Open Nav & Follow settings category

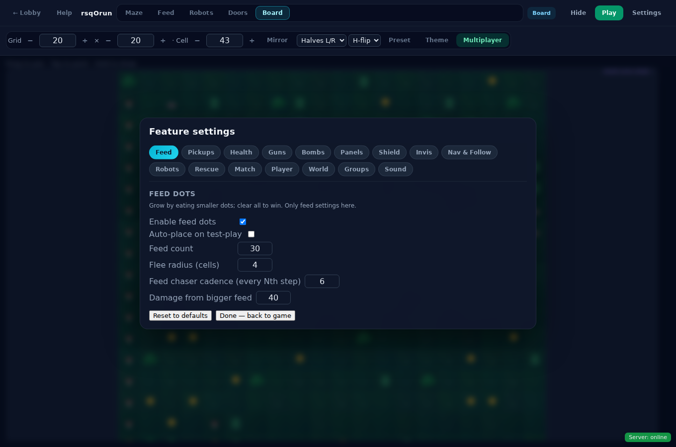tap(469, 152)
